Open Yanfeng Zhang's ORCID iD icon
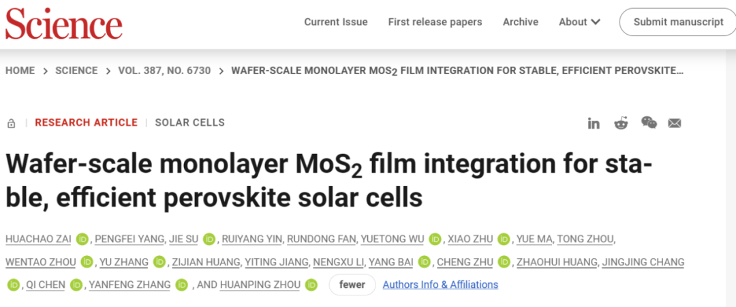736x307 pixels. (182, 285)
